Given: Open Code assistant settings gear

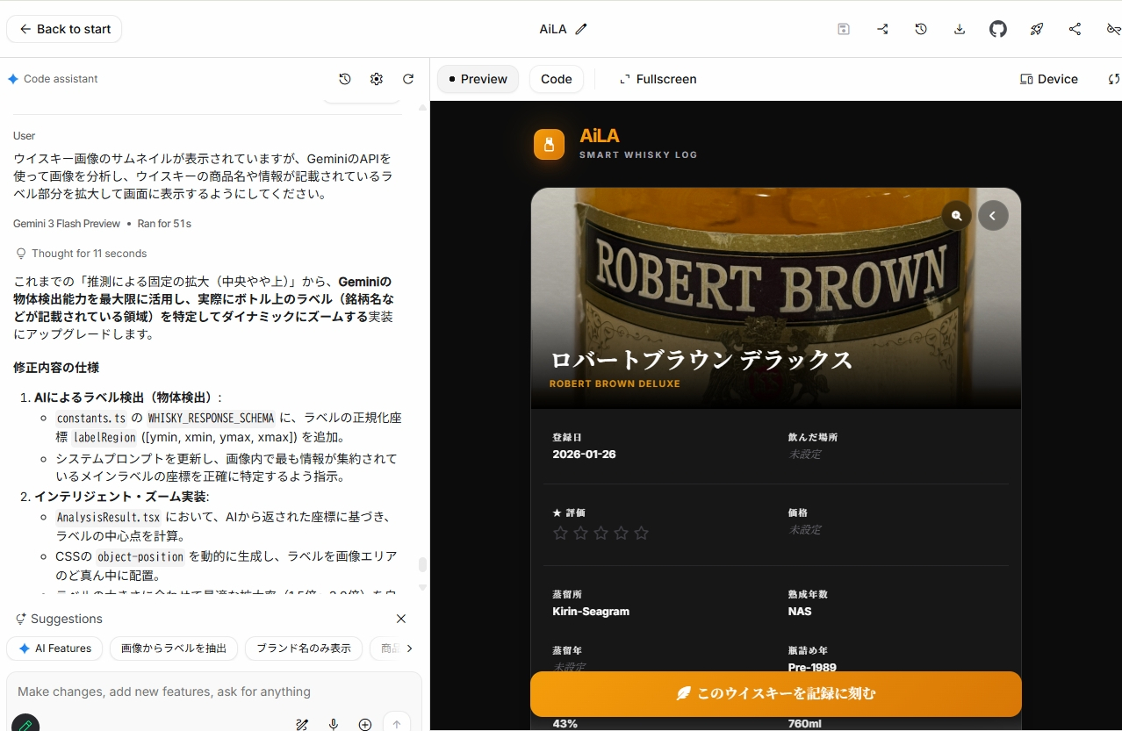Looking at the screenshot, I should (376, 79).
